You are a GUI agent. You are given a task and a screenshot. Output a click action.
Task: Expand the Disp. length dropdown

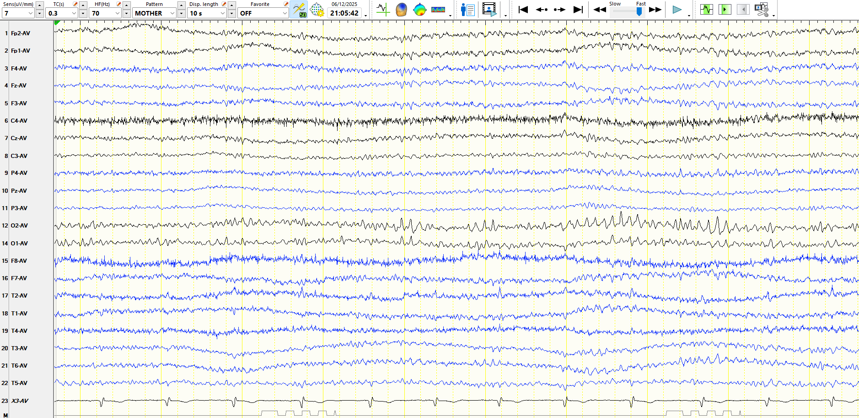coord(222,13)
